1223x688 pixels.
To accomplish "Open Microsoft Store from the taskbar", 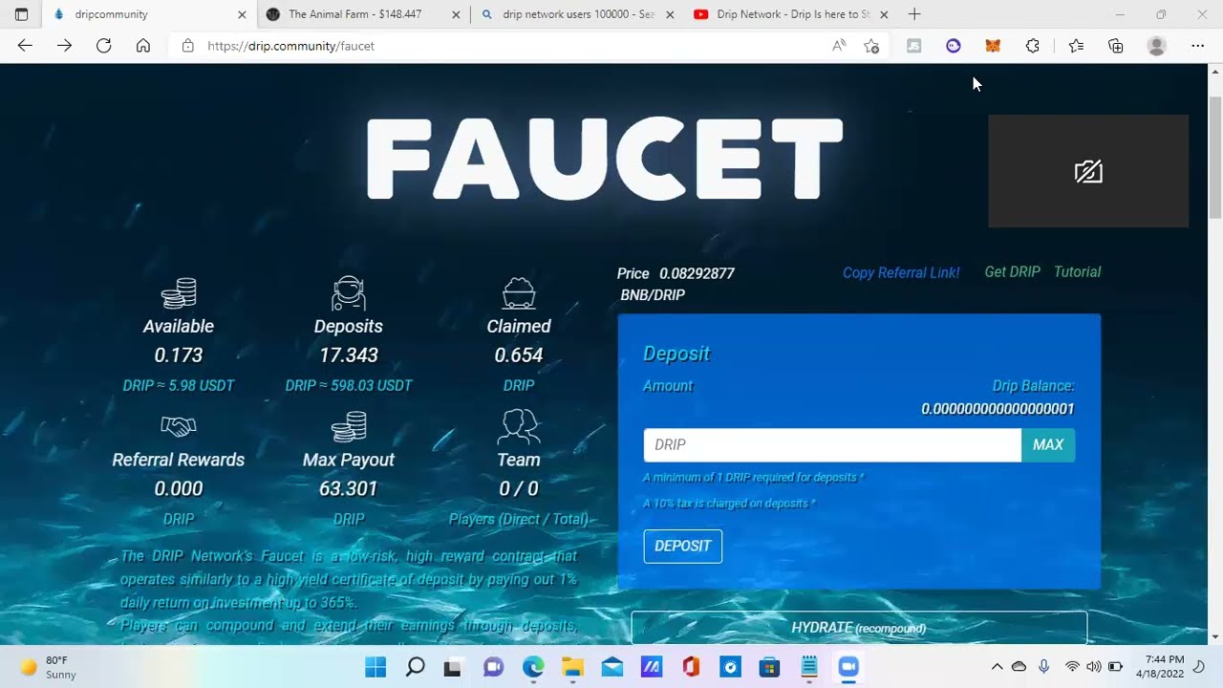I will [769, 667].
